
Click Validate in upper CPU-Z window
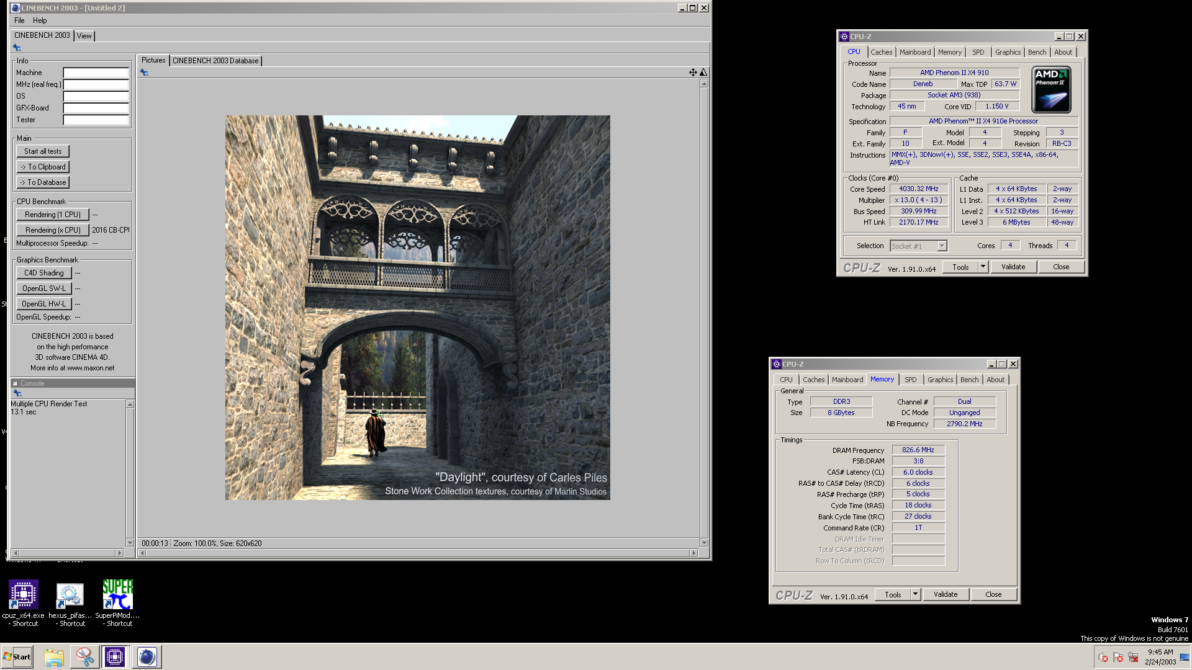[1013, 267]
